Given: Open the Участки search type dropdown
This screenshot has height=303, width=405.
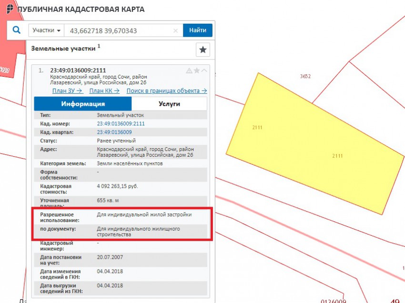Looking at the screenshot, I should (x=46, y=30).
